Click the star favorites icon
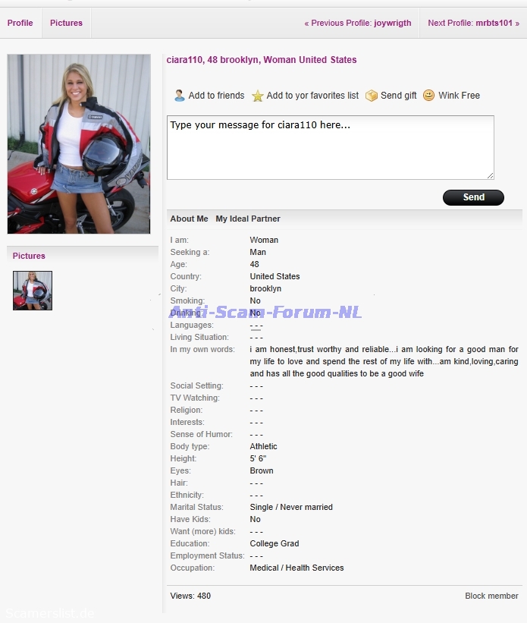The height and width of the screenshot is (623, 527). tap(257, 96)
